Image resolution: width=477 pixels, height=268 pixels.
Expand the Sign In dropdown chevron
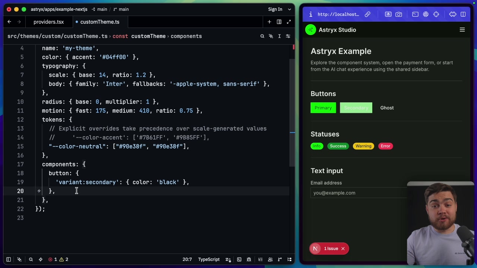point(289,9)
